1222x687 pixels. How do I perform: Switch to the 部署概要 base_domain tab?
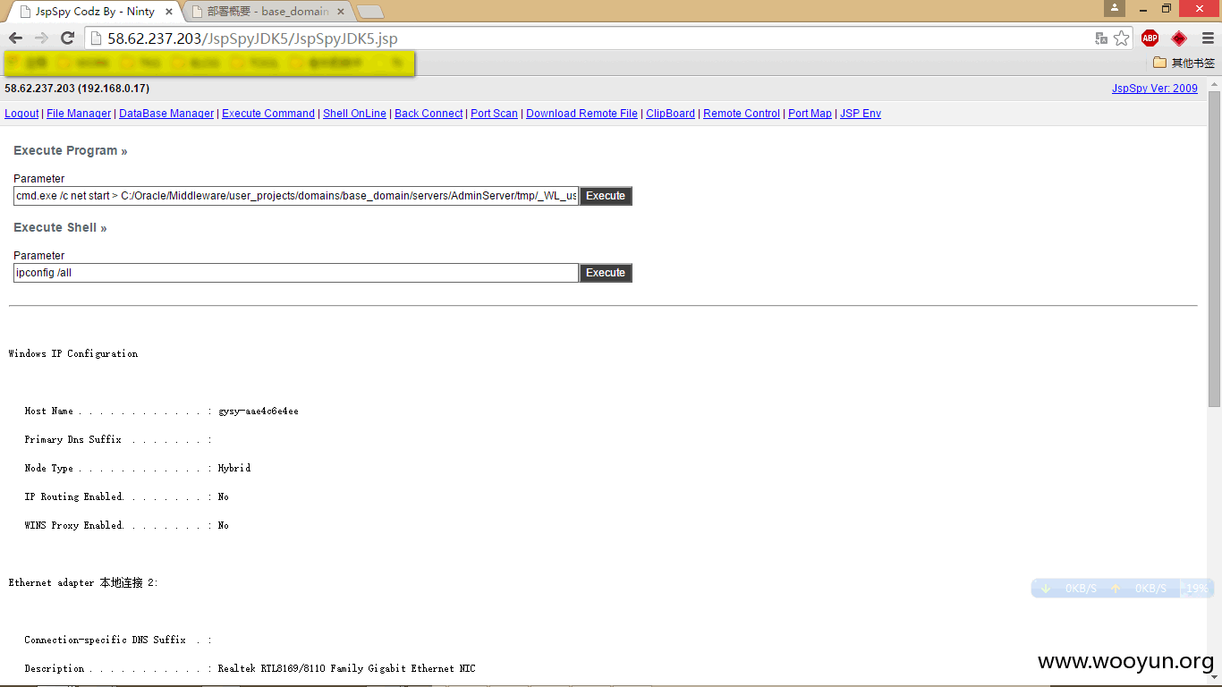(268, 12)
